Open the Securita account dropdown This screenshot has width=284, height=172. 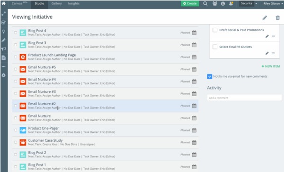pyautogui.click(x=248, y=3)
